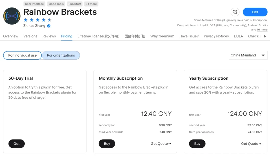Select the For individual use option

tap(22, 55)
